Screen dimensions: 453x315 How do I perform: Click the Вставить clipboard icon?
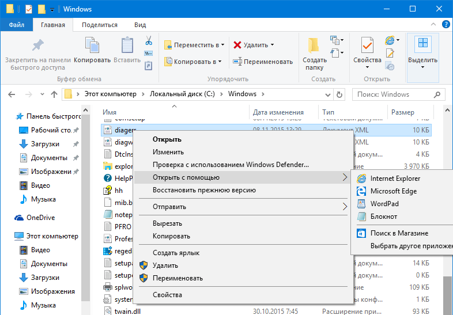[127, 45]
